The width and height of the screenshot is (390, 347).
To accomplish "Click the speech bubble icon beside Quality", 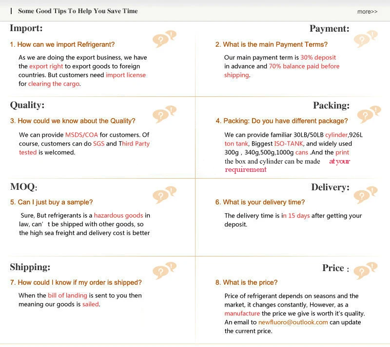I will (x=164, y=114).
